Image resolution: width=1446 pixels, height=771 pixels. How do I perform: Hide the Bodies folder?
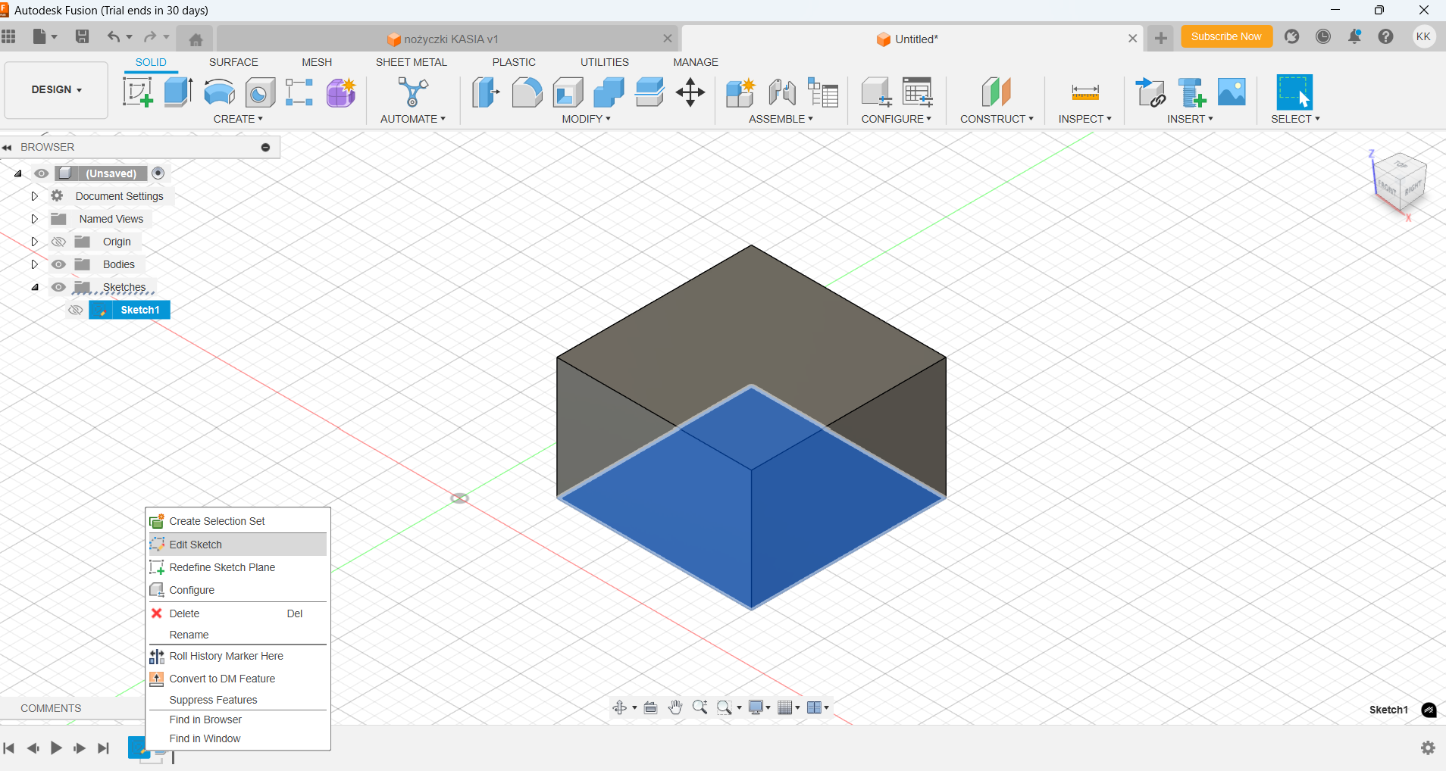58,264
